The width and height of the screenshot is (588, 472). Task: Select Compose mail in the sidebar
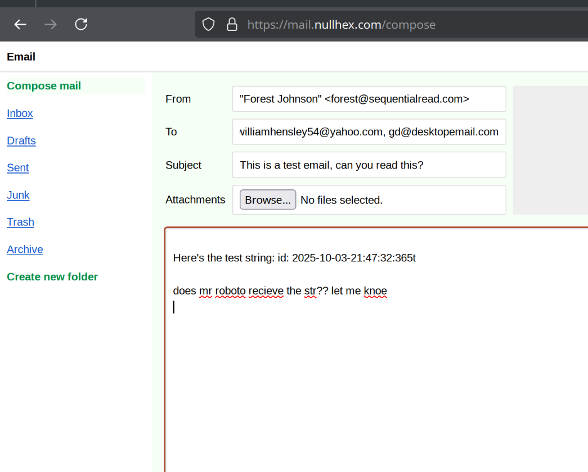44,86
